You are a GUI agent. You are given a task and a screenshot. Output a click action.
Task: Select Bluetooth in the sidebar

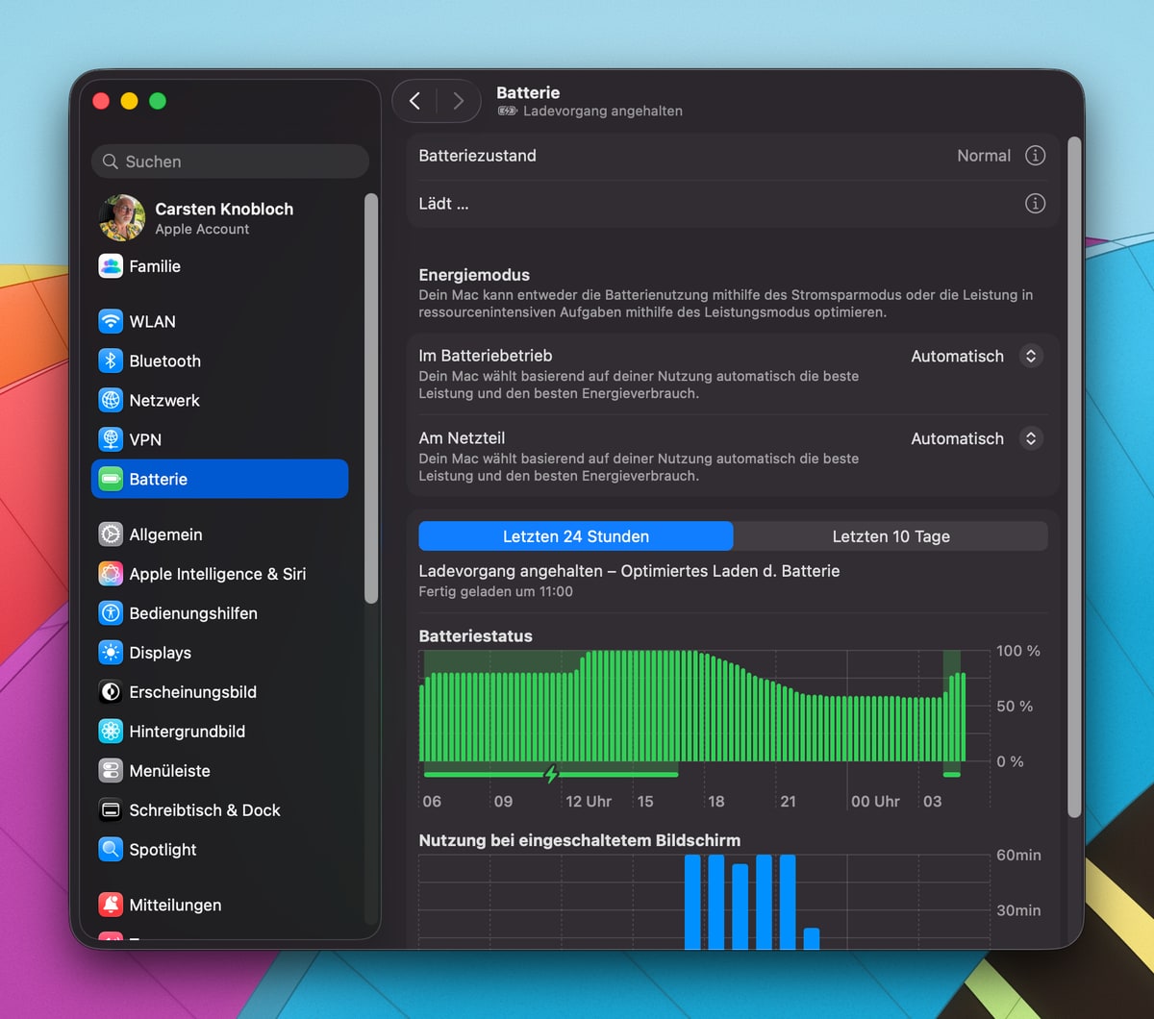(220, 360)
